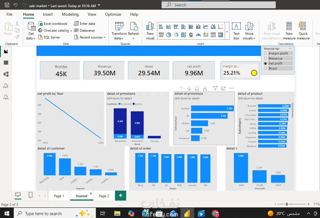The image size is (320, 218).
Task: Insert a scatter chart visual
Action: (221, 27)
